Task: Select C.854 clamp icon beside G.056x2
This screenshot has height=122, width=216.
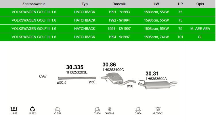Action: coord(138,109)
